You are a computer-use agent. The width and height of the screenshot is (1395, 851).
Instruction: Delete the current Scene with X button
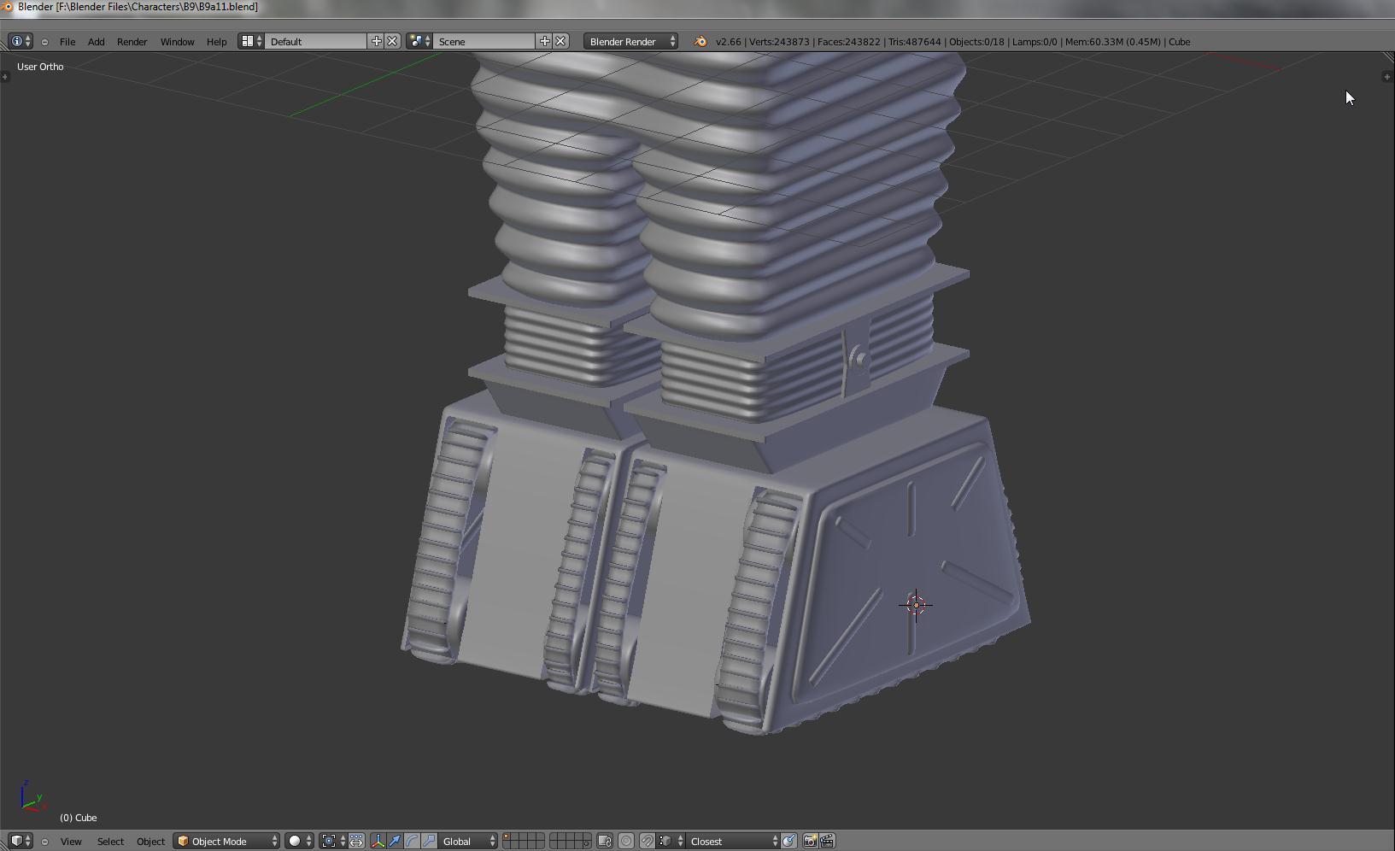560,42
